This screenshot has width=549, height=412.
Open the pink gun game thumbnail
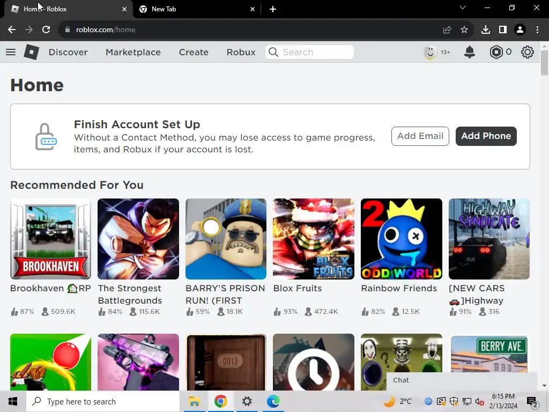pos(138,362)
